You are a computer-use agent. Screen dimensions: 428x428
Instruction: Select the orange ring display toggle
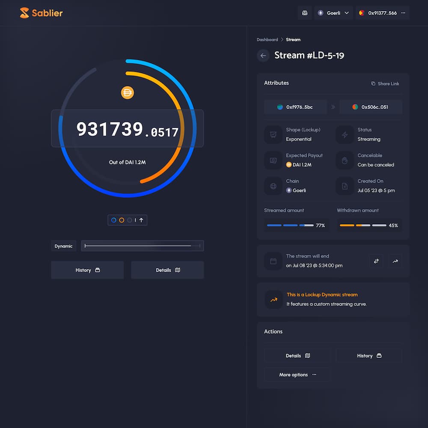(122, 220)
